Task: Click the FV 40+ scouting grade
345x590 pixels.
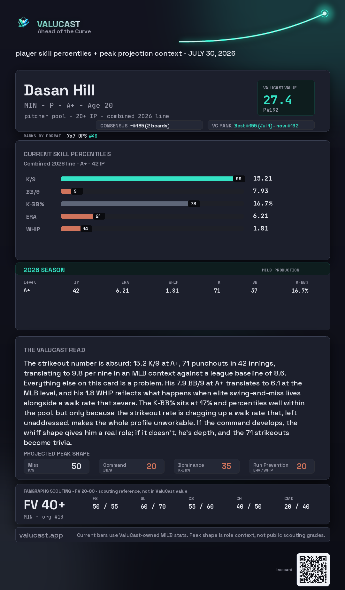Action: (44, 505)
